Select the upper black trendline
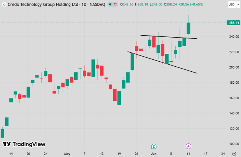 [x=169, y=37]
